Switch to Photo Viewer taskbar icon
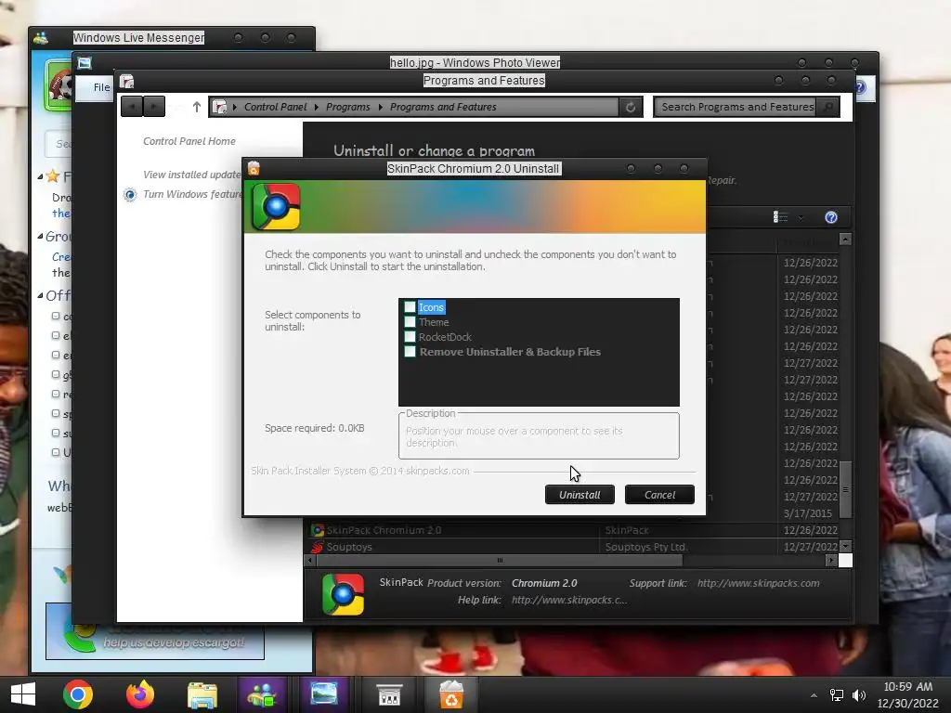The image size is (951, 713). pos(324,694)
